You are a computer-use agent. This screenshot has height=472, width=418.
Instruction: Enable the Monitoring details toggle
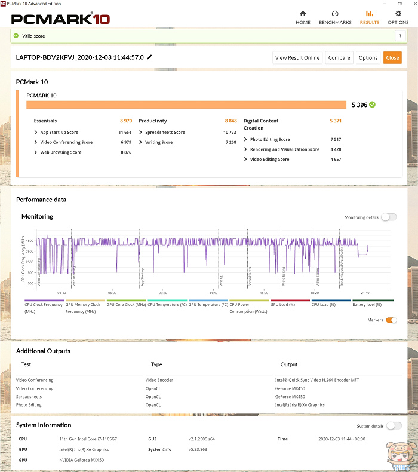(x=388, y=217)
